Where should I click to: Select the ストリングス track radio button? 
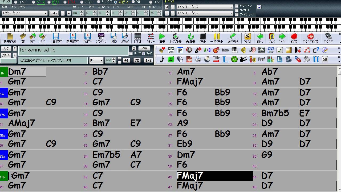pos(98,2)
